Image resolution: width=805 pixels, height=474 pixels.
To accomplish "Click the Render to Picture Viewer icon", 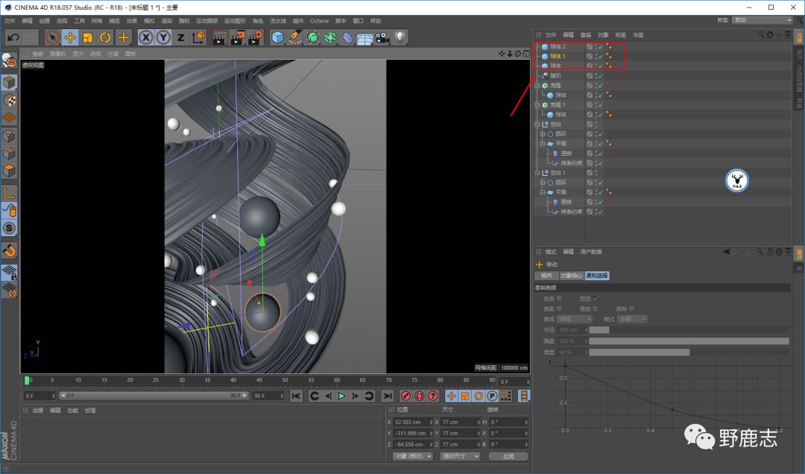I will [237, 37].
